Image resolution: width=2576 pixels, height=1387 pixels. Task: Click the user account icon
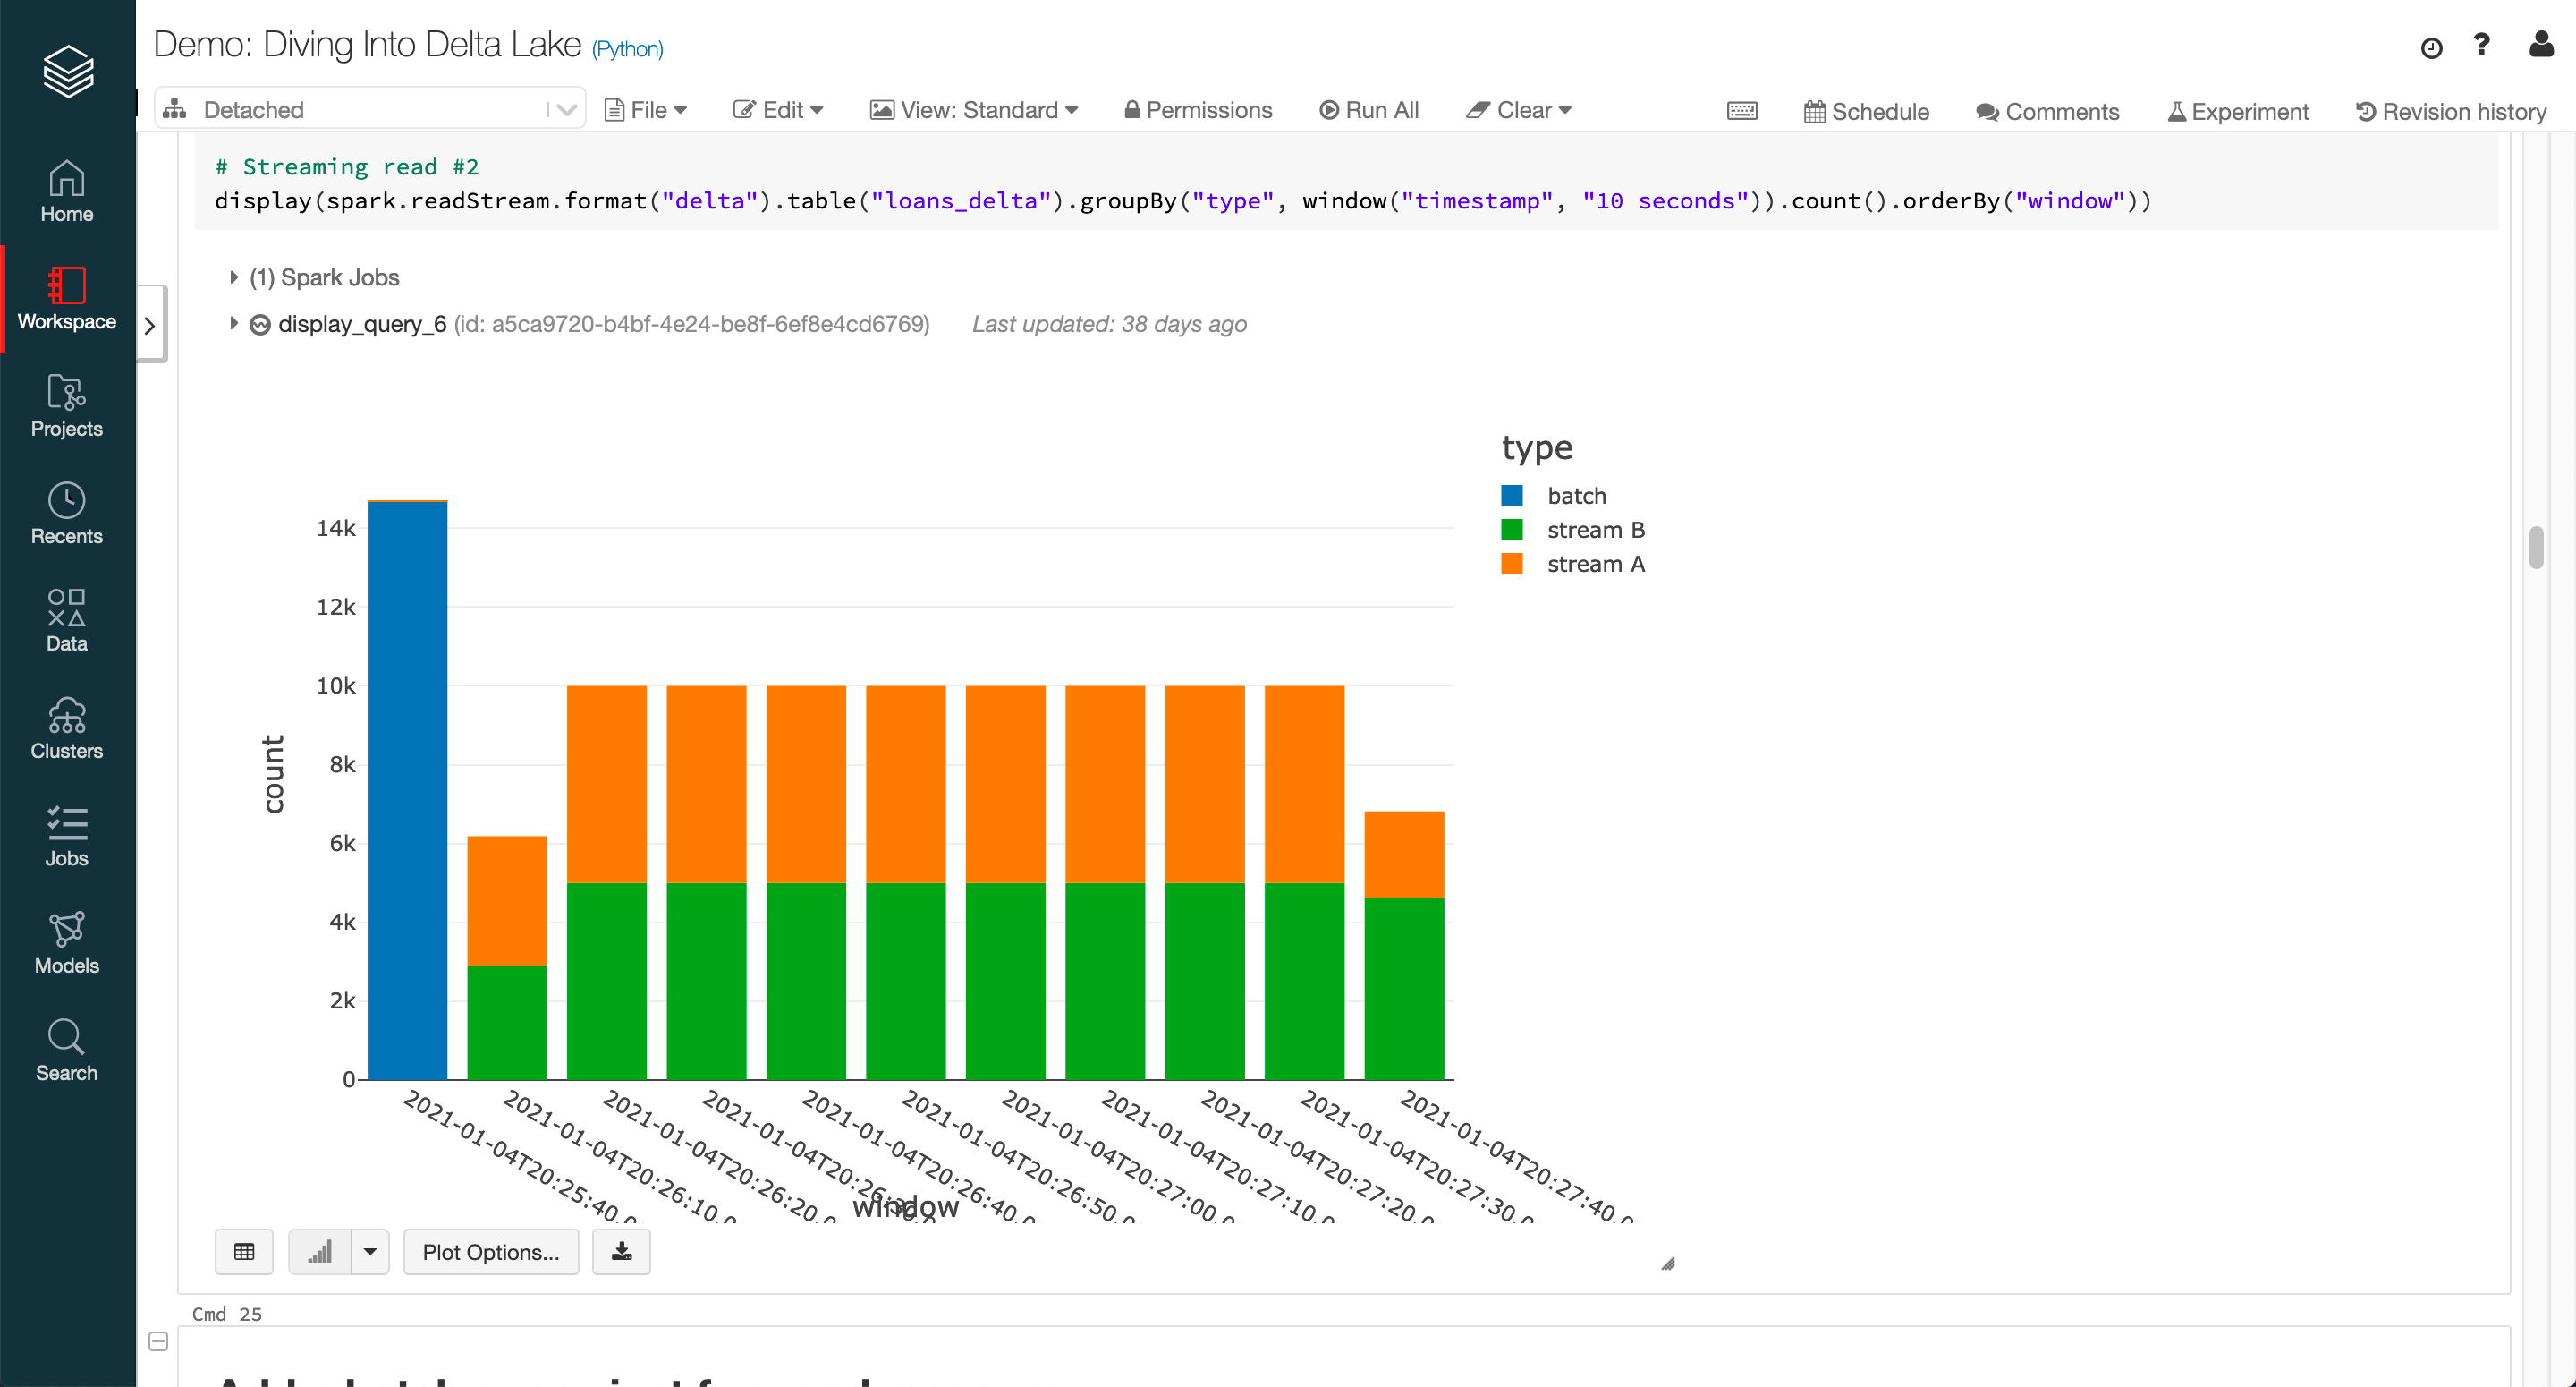(2540, 45)
